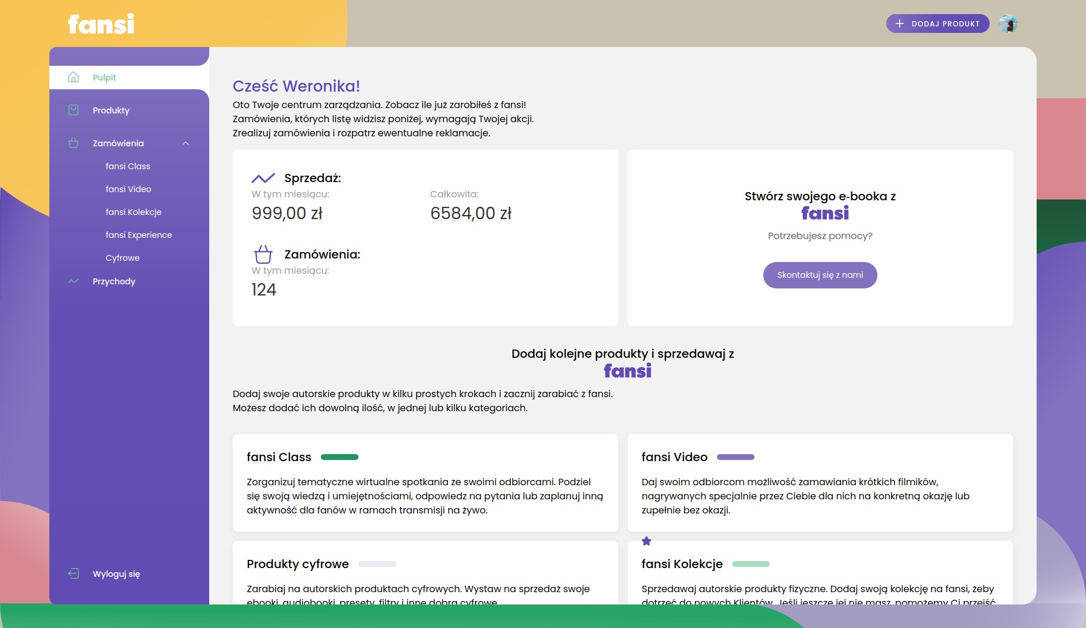The image size is (1086, 628).
Task: Click the plus icon in Dodaj Produkt button
Action: pyautogui.click(x=899, y=23)
